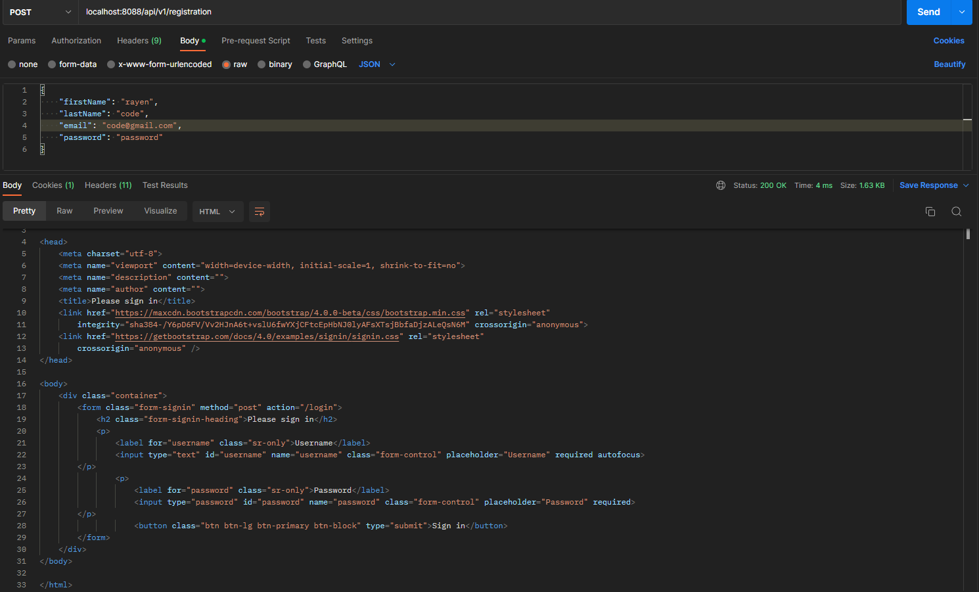979x592 pixels.
Task: Open the bootstrap.min.css link in the response
Action: pyautogui.click(x=290, y=313)
